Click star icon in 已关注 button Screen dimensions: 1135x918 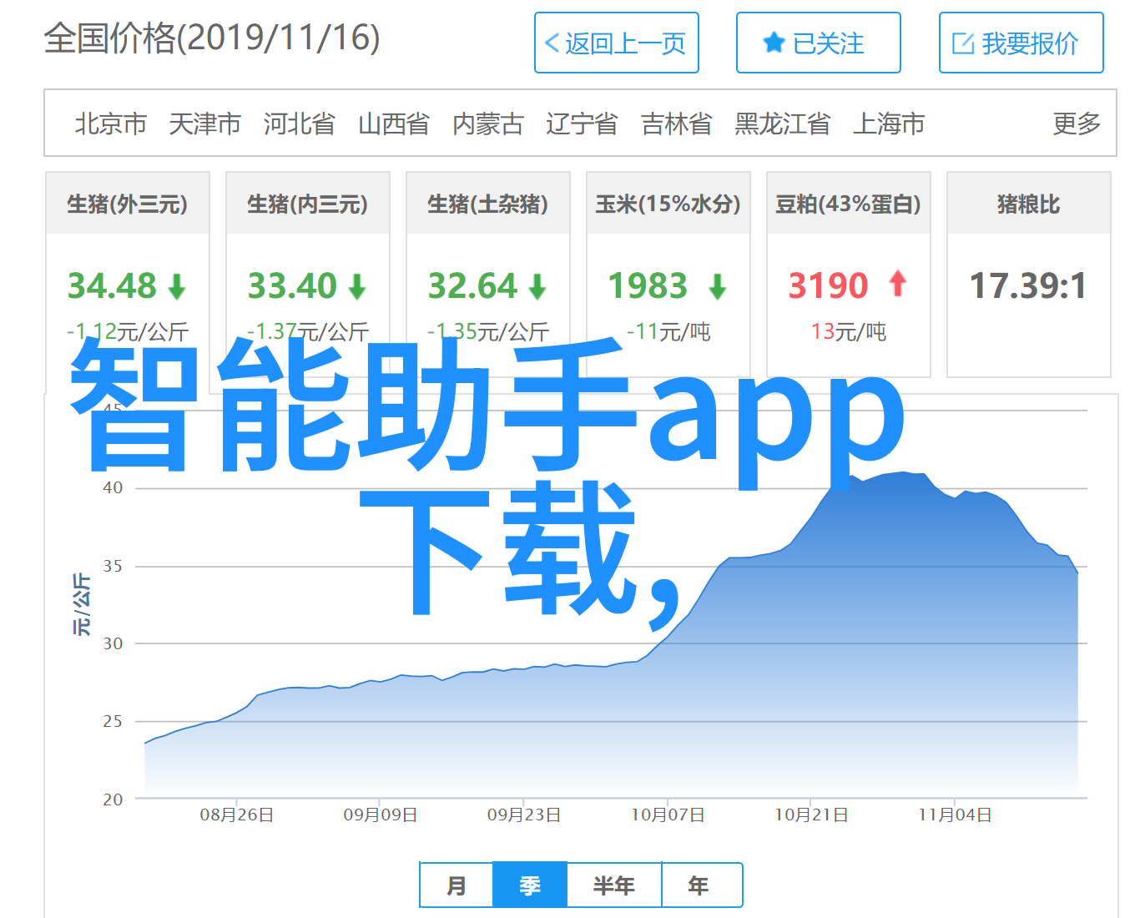pyautogui.click(x=774, y=43)
